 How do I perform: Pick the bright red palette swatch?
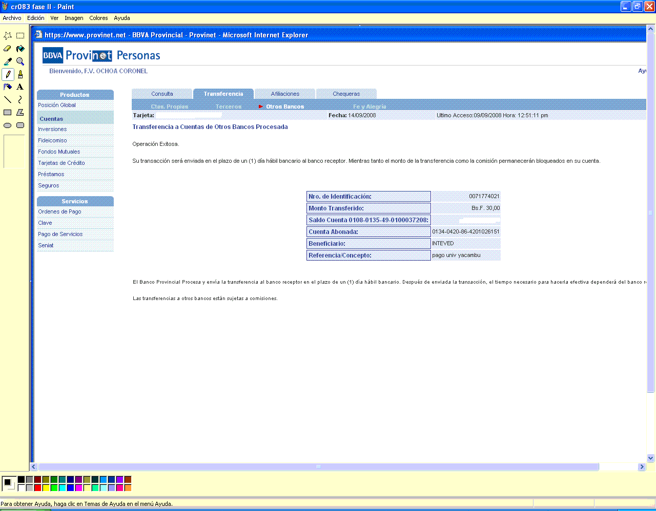(x=37, y=488)
